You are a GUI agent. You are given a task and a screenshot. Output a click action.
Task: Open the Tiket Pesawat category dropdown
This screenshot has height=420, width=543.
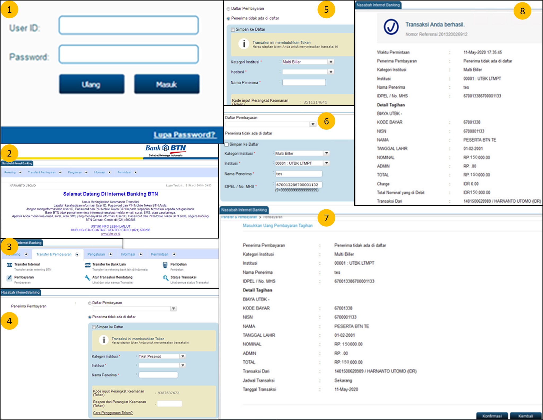click(x=183, y=356)
